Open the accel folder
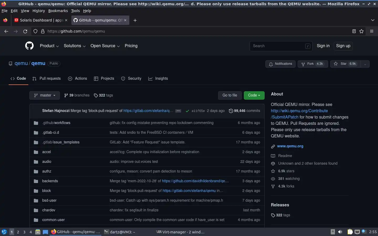378x236 pixels. tap(46, 152)
